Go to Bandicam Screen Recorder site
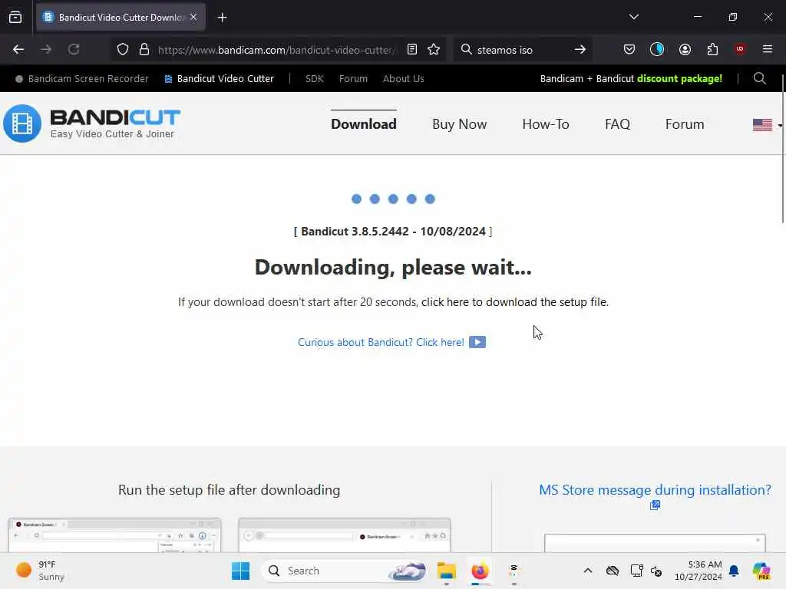This screenshot has width=786, height=589. (82, 79)
